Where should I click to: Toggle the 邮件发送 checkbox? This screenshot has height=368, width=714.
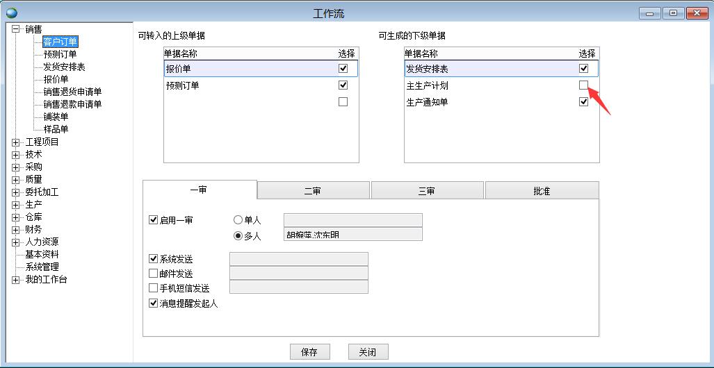154,274
